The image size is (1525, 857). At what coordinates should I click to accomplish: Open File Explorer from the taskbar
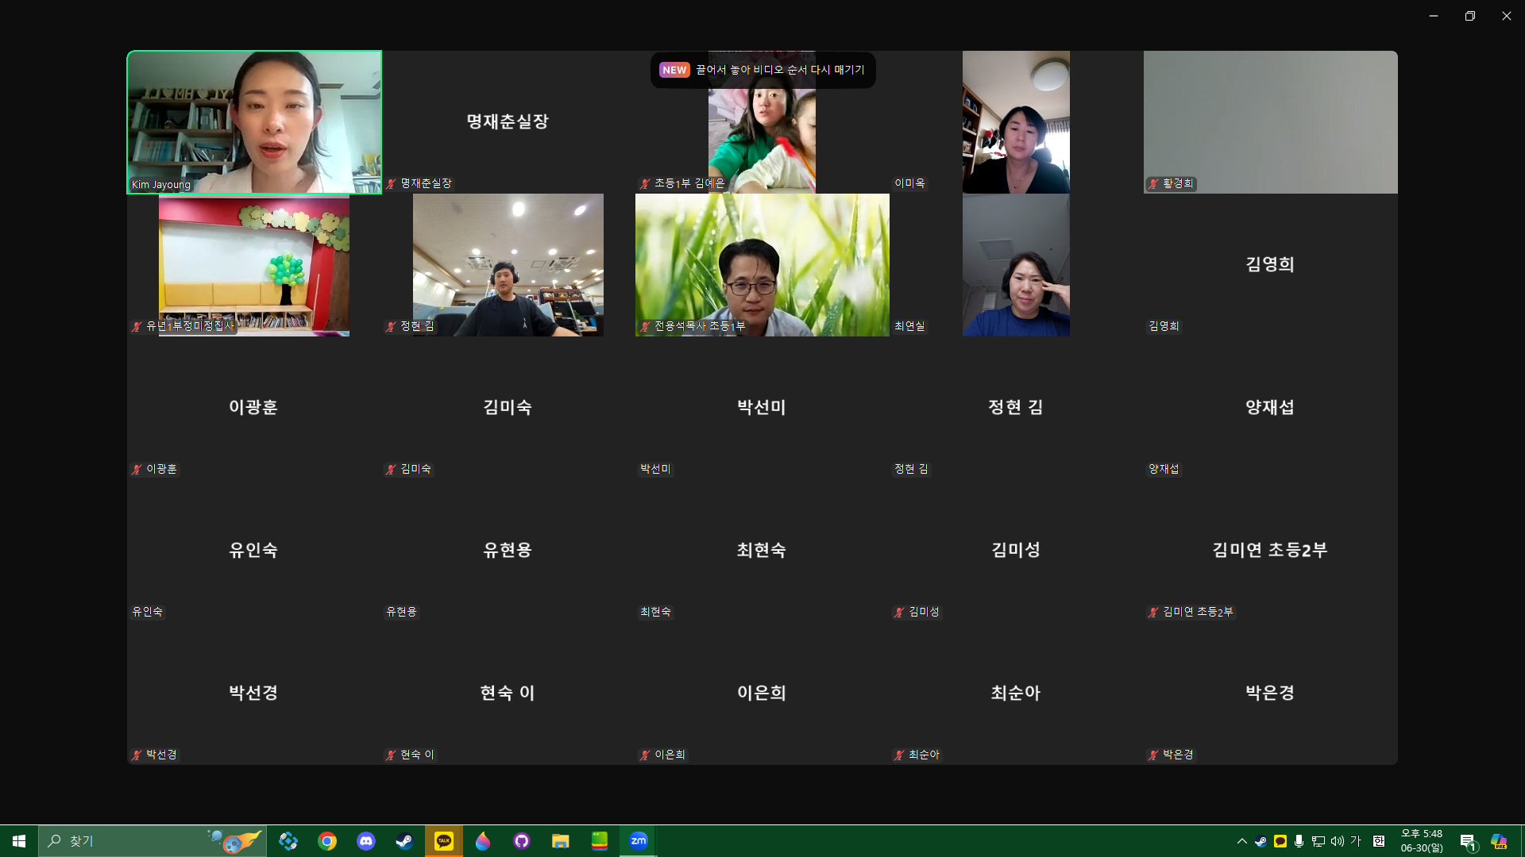pyautogui.click(x=561, y=841)
